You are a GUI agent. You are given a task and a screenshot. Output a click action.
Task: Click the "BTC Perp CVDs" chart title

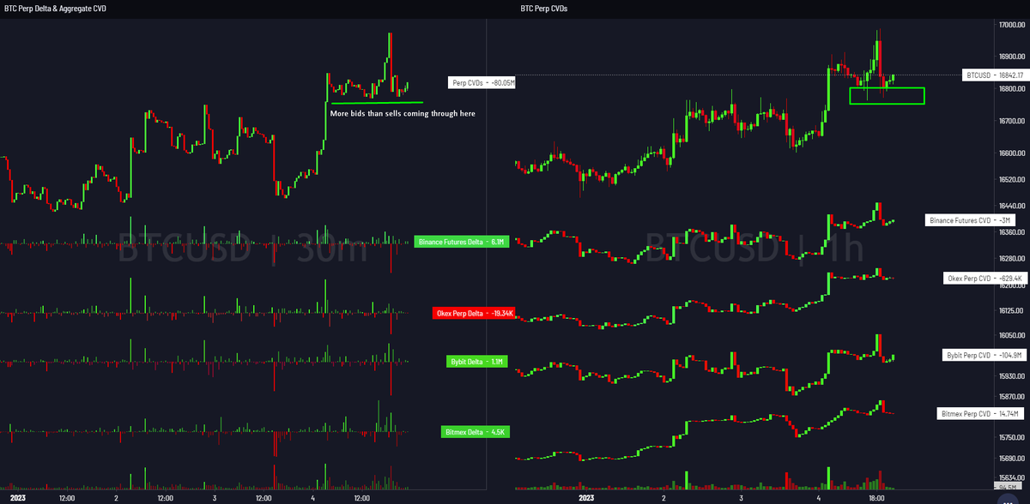[544, 8]
